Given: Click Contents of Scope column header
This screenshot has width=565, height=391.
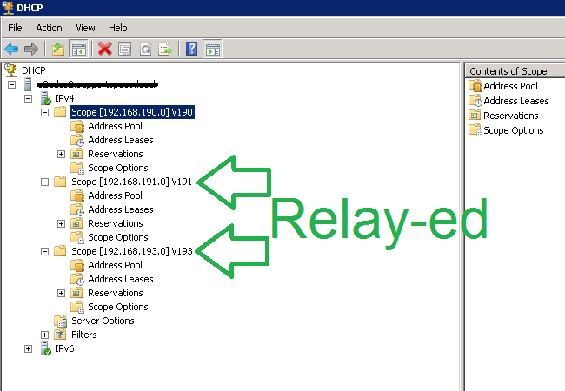Looking at the screenshot, I should [515, 71].
